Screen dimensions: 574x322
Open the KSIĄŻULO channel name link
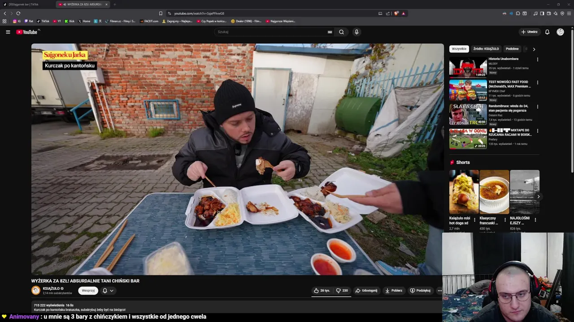[x=52, y=288]
